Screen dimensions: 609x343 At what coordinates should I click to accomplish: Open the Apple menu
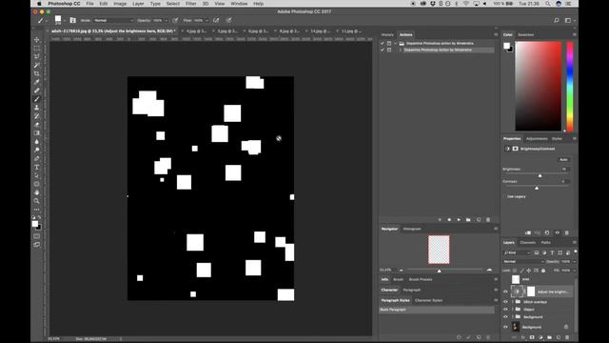coord(39,4)
